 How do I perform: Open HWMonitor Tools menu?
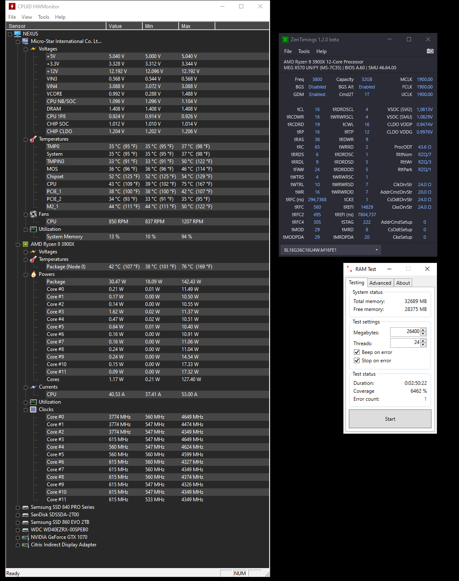[x=43, y=17]
